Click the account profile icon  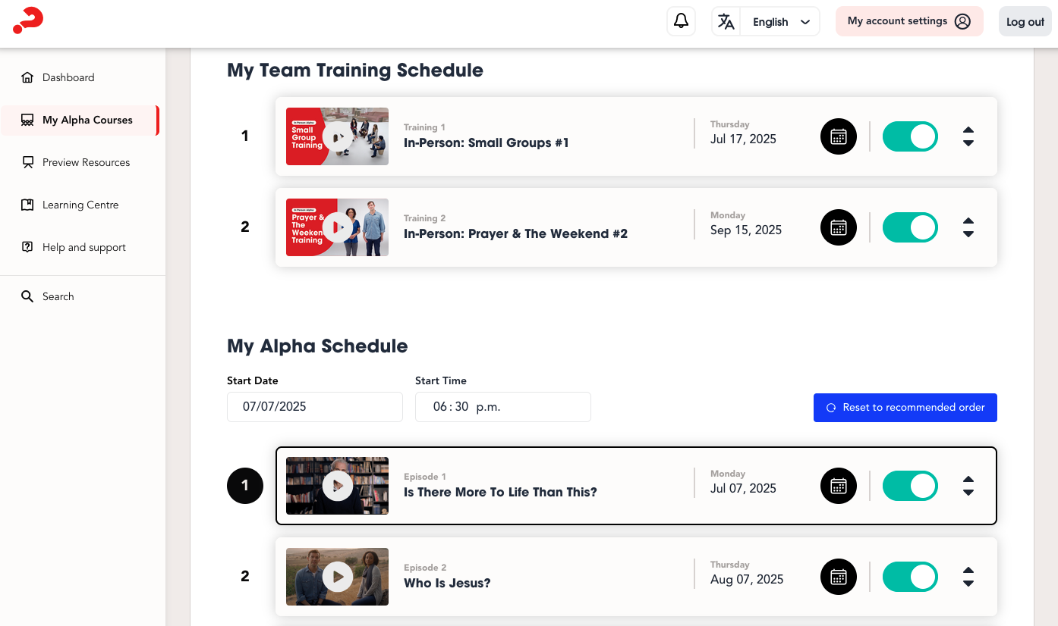(963, 21)
